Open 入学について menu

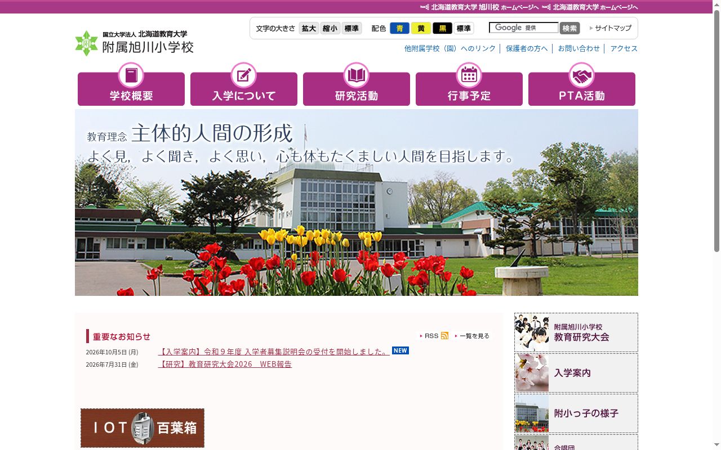(x=244, y=89)
